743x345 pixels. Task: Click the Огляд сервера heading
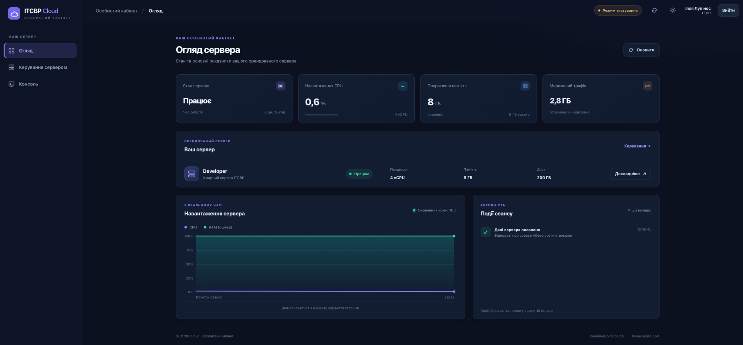208,50
